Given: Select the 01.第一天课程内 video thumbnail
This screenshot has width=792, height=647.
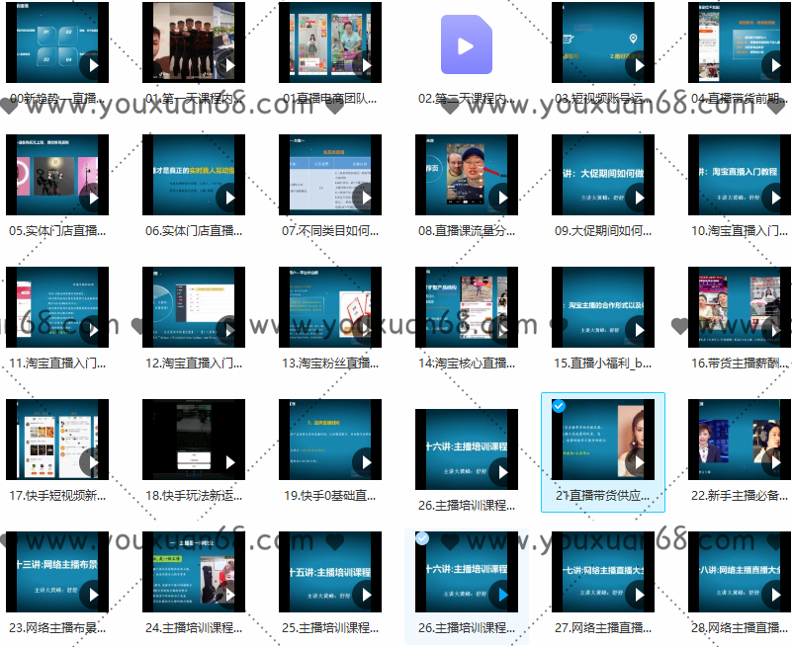Looking at the screenshot, I should point(193,41).
